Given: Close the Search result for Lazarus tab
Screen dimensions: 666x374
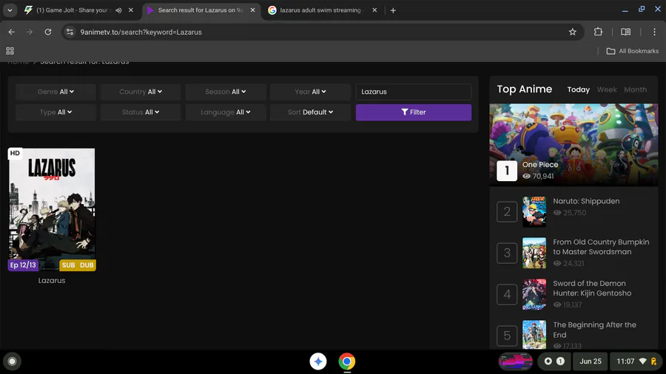Looking at the screenshot, I should [253, 10].
